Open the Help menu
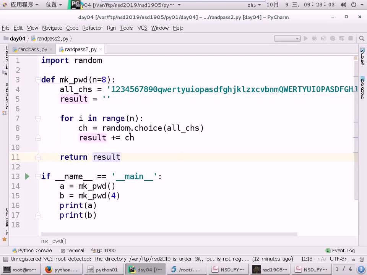 click(178, 28)
